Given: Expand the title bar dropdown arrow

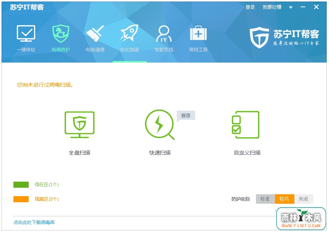Looking at the screenshot, I should [x=291, y=7].
